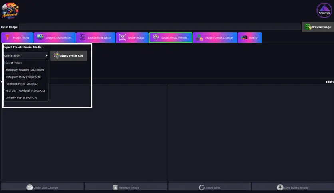Click the Input Image label
Viewport: 334px width, 193px height.
point(10,27)
